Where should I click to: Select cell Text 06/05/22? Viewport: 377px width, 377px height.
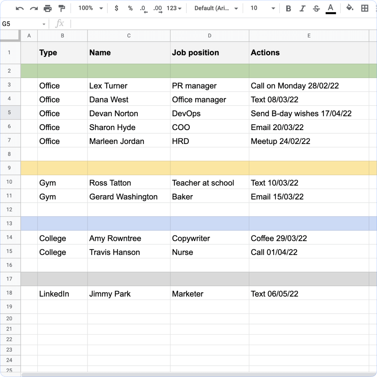[309, 293]
